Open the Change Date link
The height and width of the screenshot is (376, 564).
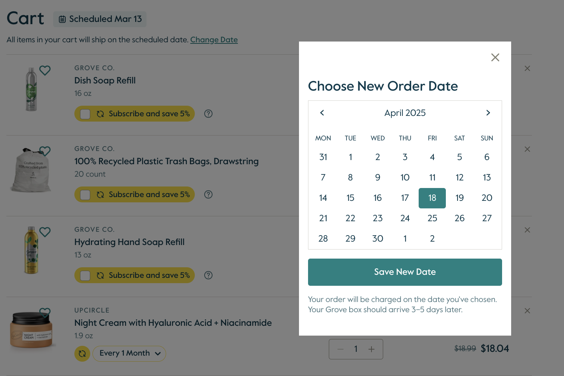point(214,40)
